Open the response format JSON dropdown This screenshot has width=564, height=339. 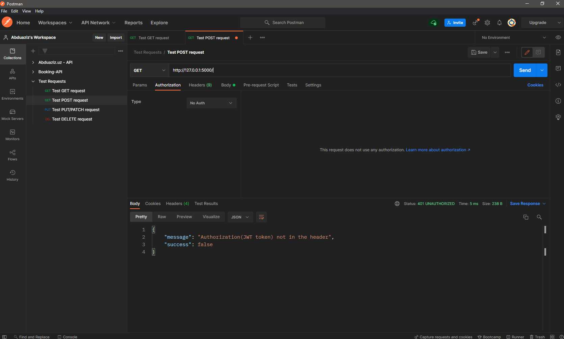tap(240, 217)
